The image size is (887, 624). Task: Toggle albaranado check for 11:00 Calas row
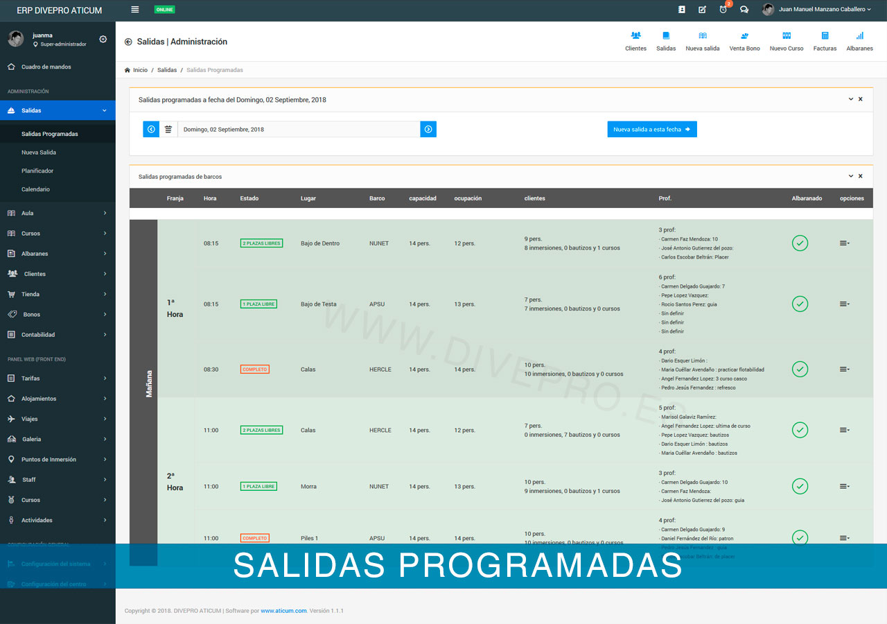click(x=800, y=430)
